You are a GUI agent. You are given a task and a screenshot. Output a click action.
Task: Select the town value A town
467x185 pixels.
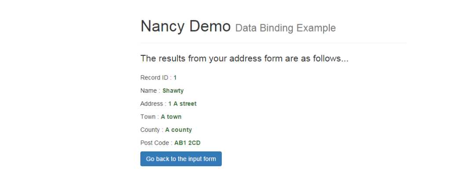(x=171, y=117)
